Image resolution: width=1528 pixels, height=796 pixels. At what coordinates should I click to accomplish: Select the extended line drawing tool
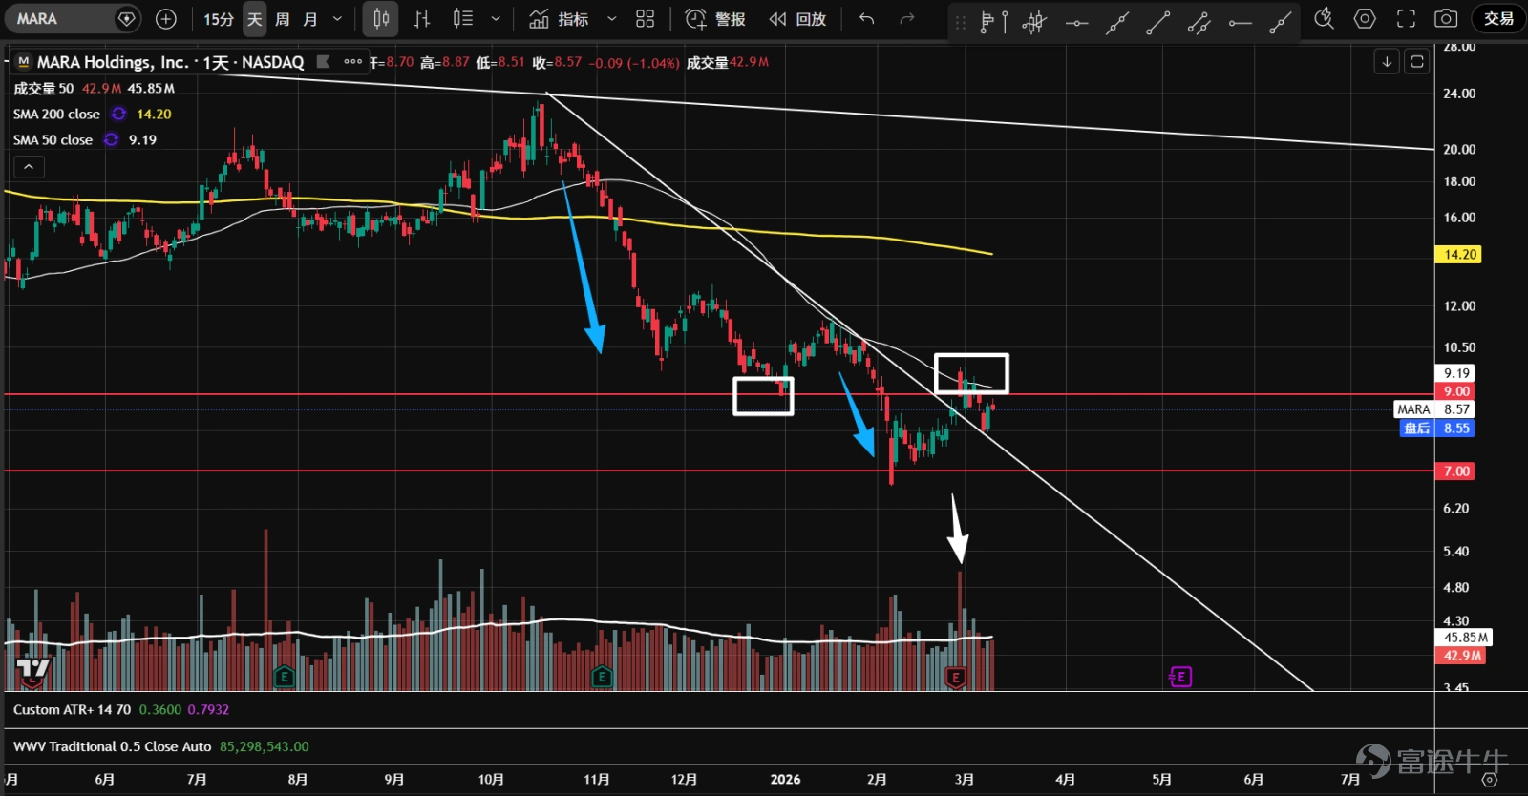tap(1117, 22)
